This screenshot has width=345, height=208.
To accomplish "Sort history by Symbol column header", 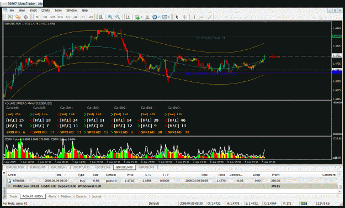I will coord(110,175).
